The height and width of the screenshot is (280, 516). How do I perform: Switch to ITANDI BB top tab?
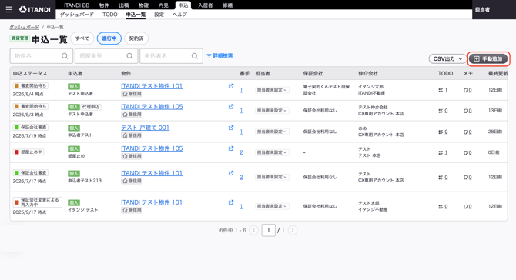click(x=77, y=5)
